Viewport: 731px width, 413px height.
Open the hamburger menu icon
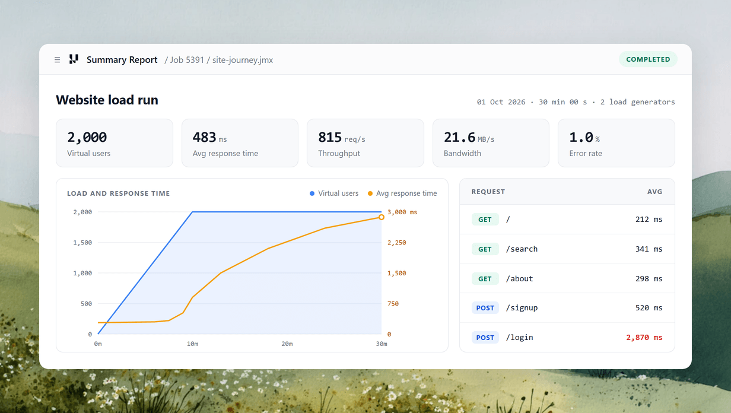[57, 60]
